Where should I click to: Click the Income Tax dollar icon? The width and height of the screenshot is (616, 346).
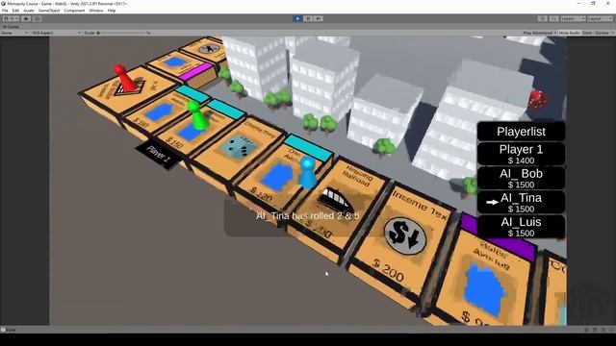tap(404, 237)
